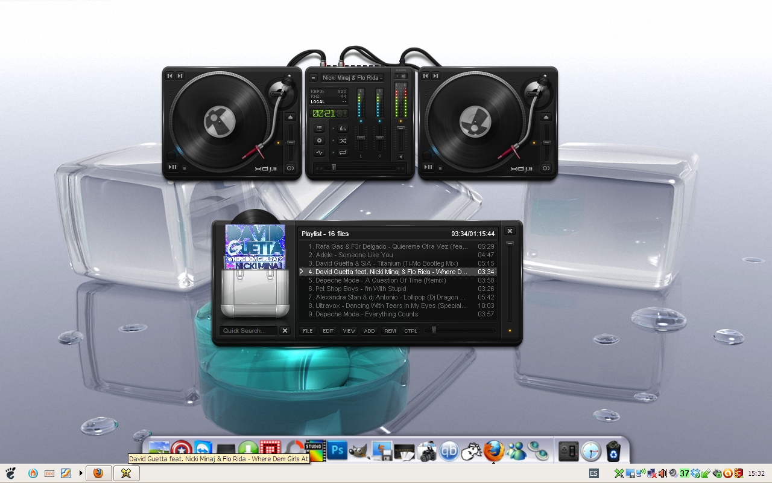
Task: Start Firefox from the dock
Action: 493,450
